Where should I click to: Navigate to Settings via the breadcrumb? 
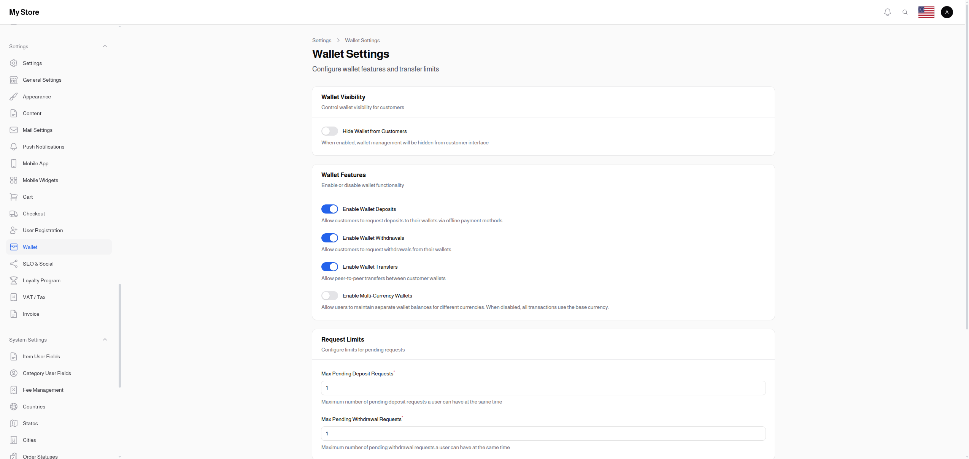click(x=322, y=40)
